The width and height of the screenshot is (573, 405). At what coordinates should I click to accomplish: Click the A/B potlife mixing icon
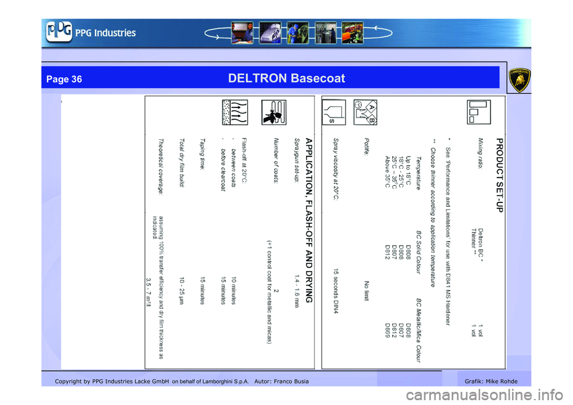365,112
